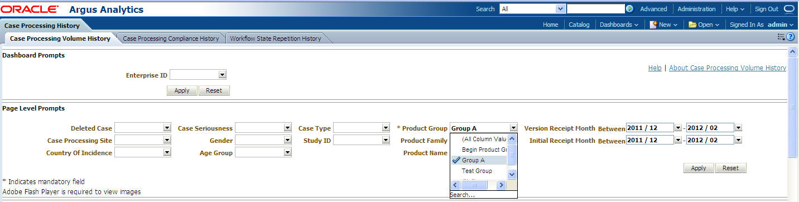The width and height of the screenshot is (799, 202).
Task: Click Search... in the Product Group popup
Action: (483, 195)
